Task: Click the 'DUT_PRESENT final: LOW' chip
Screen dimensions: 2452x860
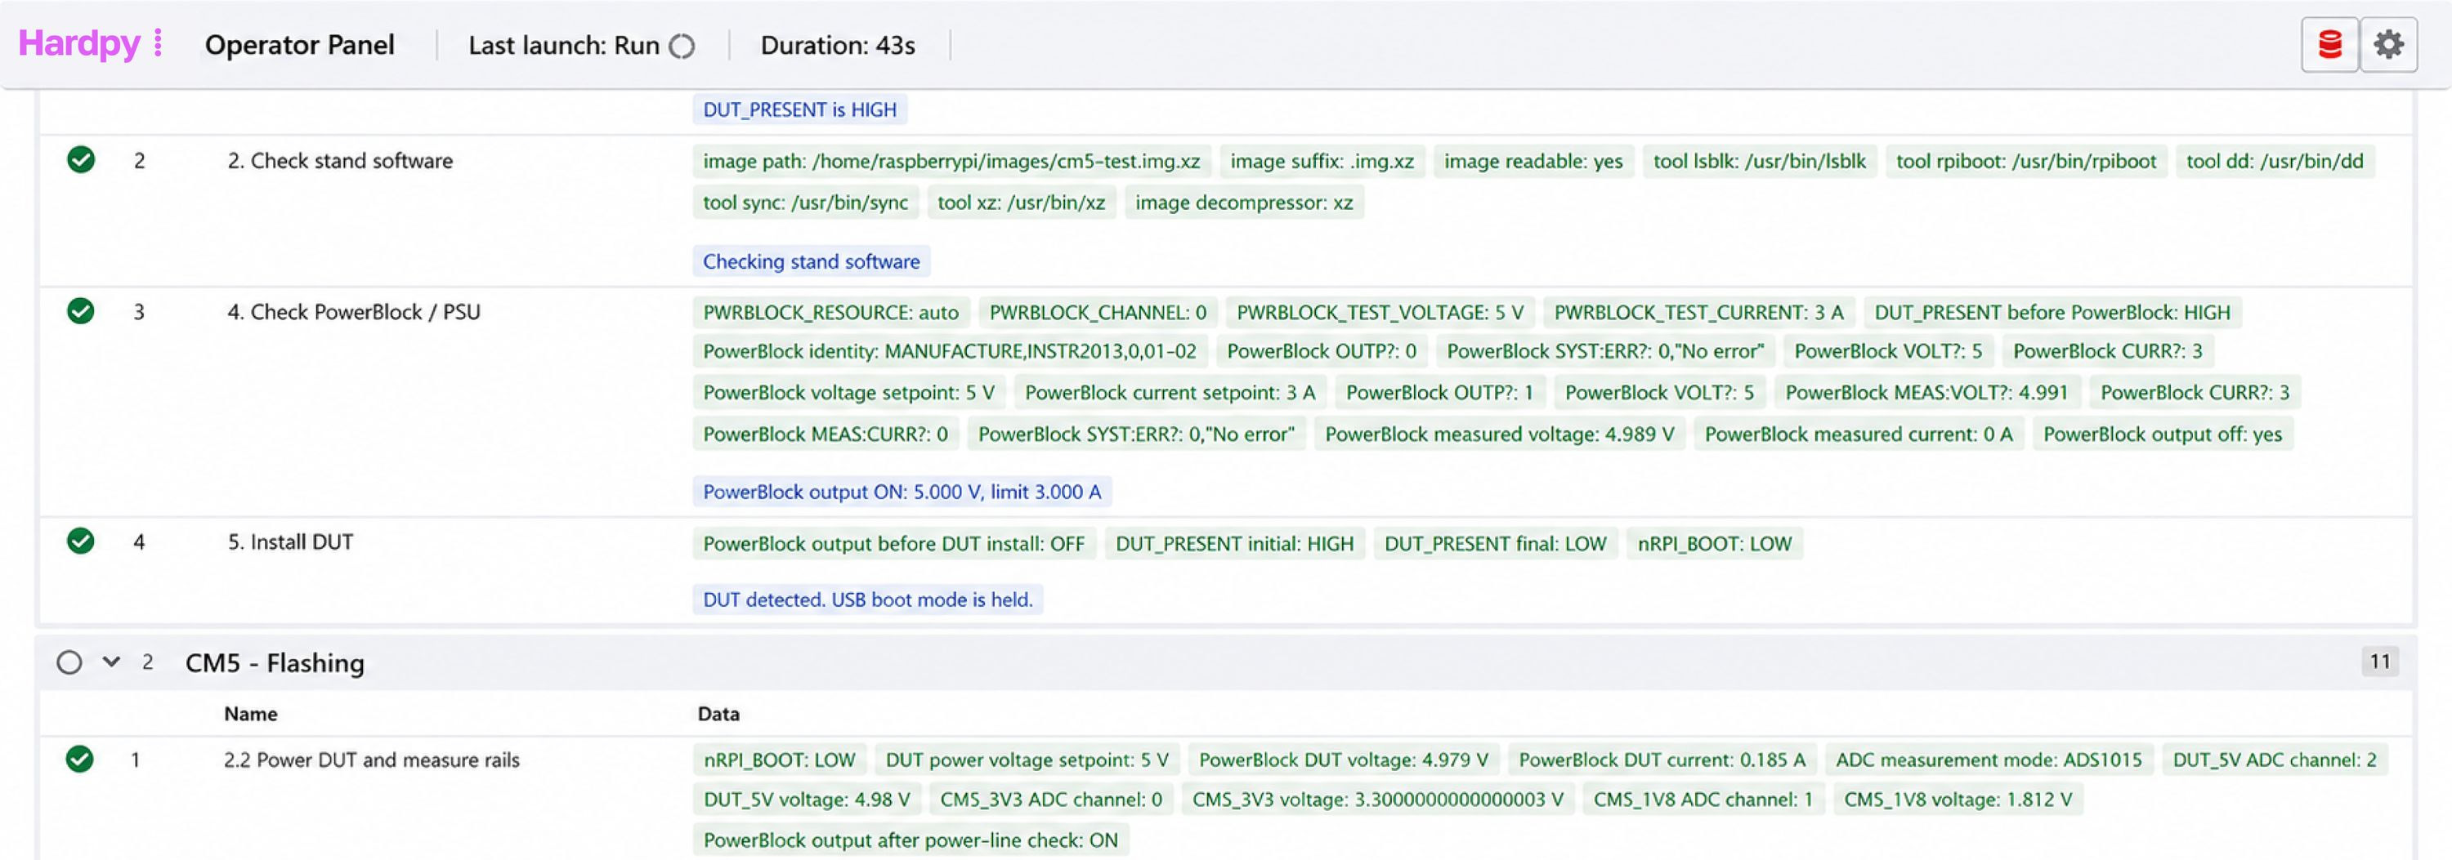Action: [1496, 544]
